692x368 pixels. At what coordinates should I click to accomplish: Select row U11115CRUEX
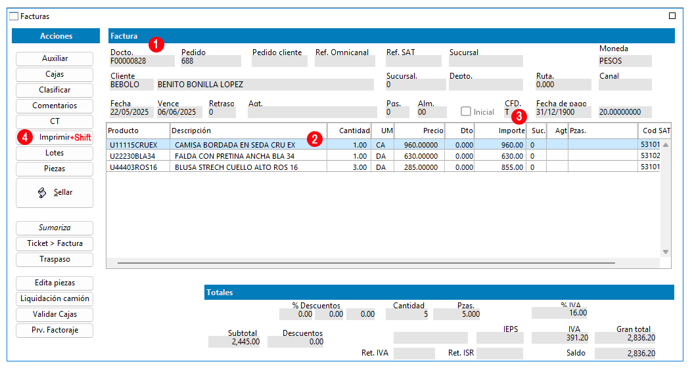click(384, 145)
